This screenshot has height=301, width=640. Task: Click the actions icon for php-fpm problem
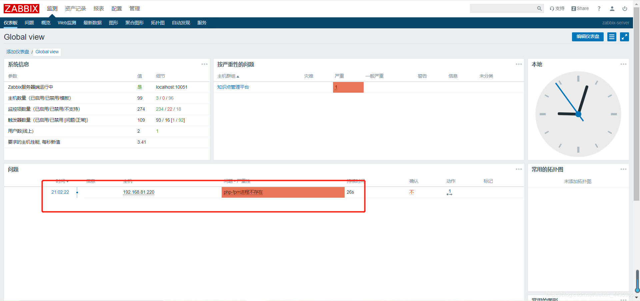pyautogui.click(x=449, y=192)
